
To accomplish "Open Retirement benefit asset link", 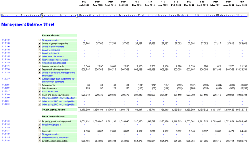I will 54,63.
